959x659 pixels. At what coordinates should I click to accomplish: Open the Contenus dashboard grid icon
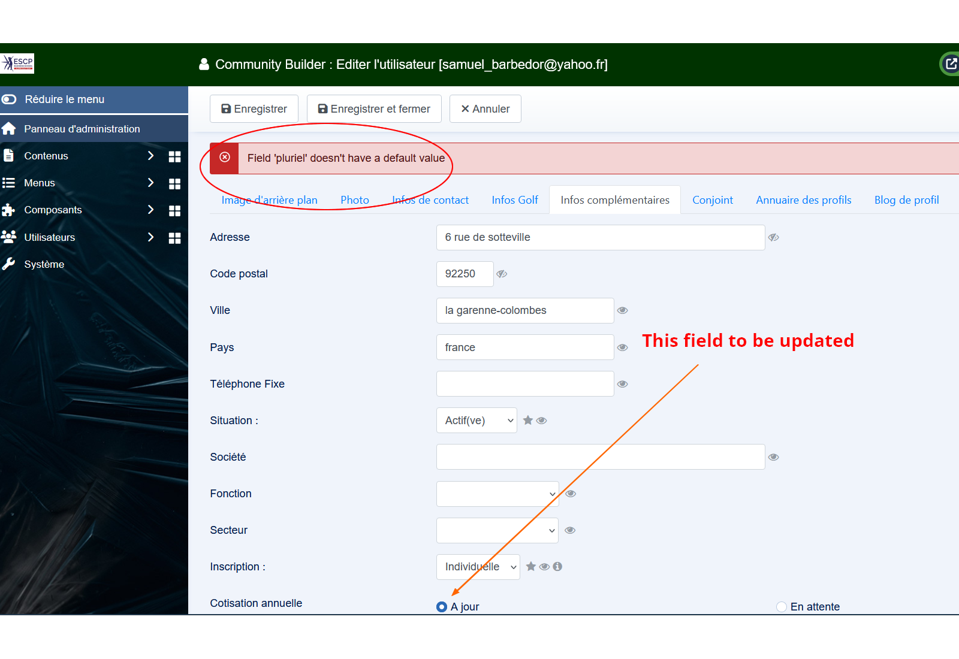click(x=174, y=156)
